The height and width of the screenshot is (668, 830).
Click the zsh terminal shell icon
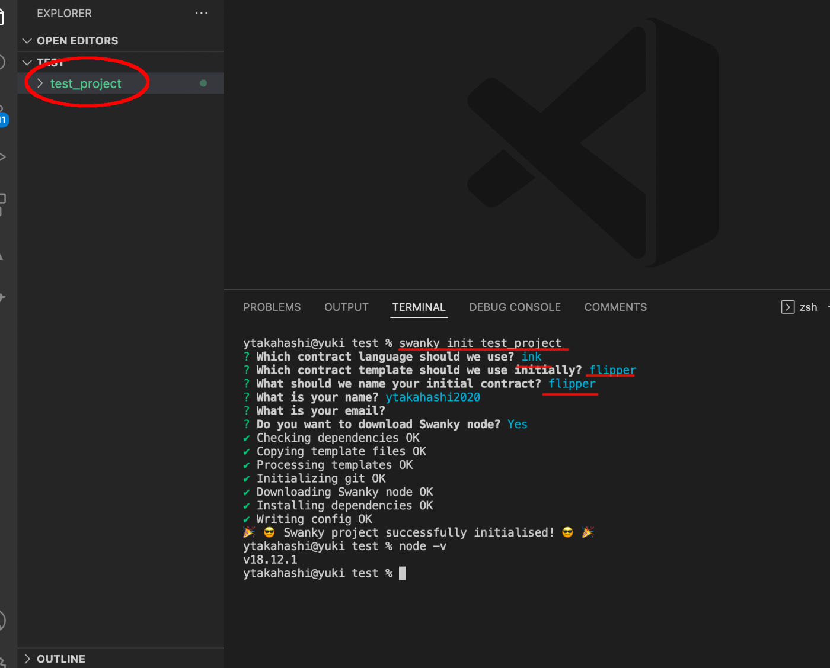[x=787, y=307]
